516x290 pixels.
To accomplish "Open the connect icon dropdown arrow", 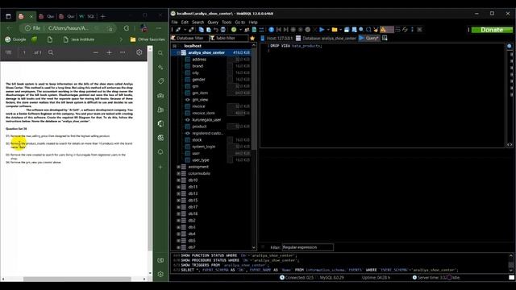I will coord(185,30).
